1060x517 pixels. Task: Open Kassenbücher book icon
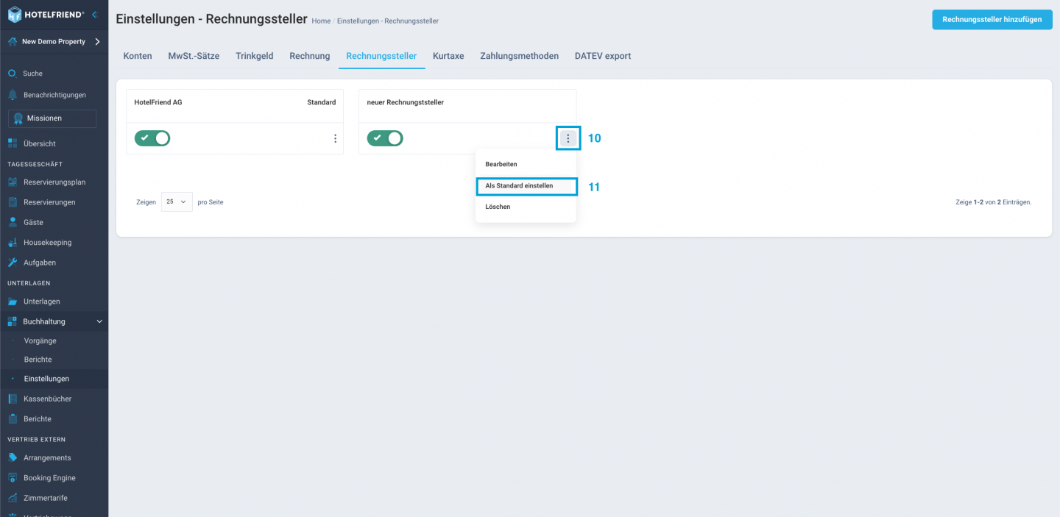(13, 399)
